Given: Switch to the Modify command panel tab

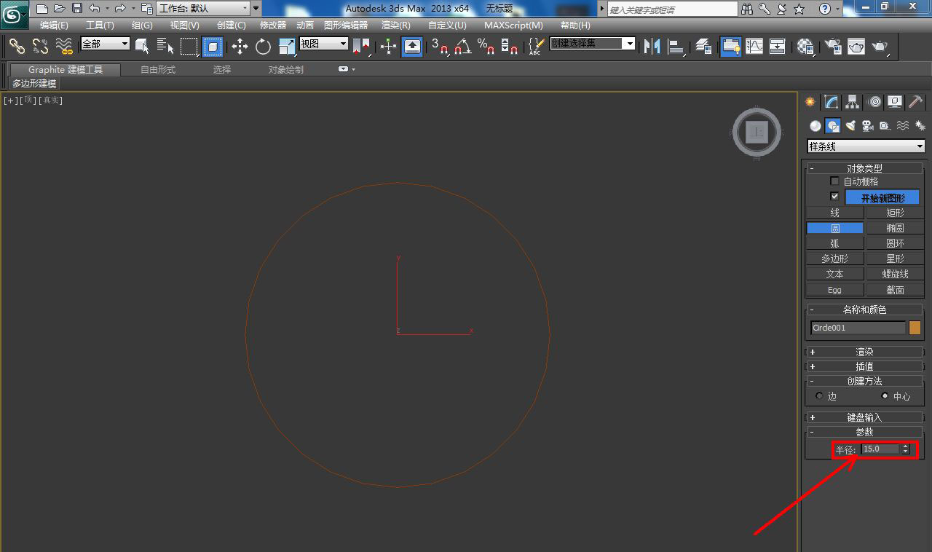Looking at the screenshot, I should [x=832, y=102].
